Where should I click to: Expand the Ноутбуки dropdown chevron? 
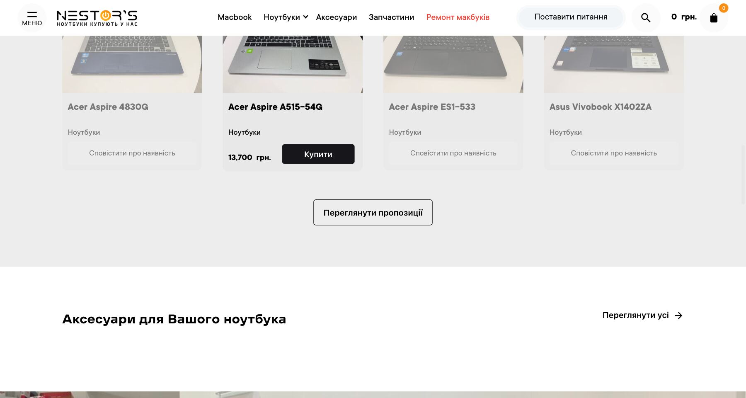[305, 17]
